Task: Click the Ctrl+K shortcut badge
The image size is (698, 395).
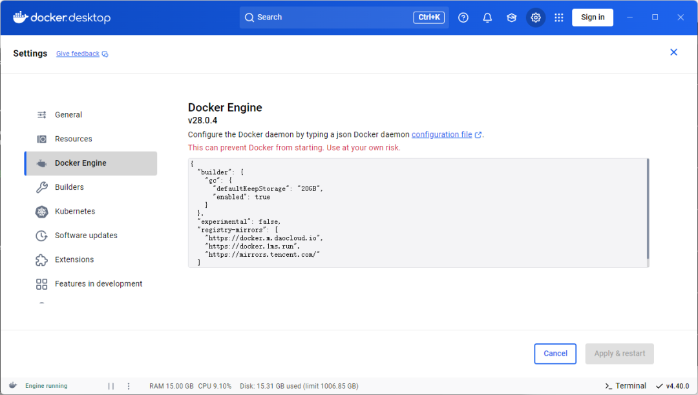Action: [428, 17]
